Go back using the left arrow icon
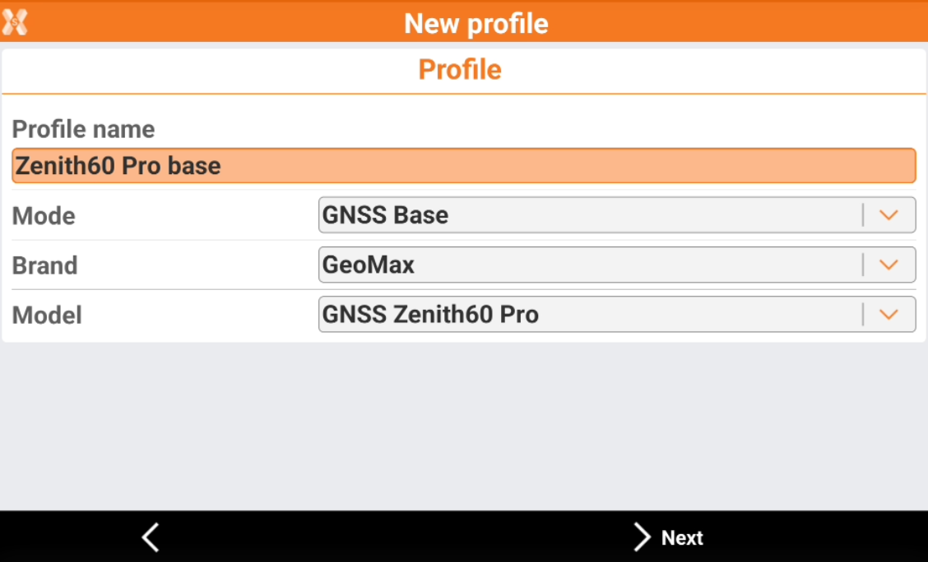The image size is (928, 562). tap(150, 537)
